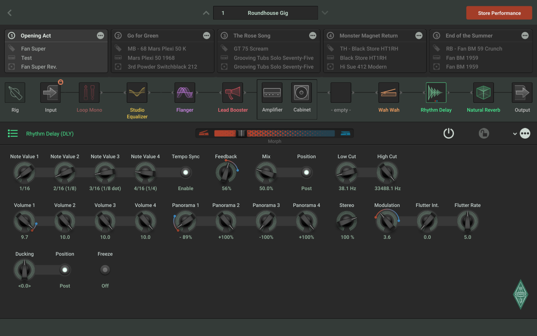The image size is (537, 336).
Task: Click the Store Performance button
Action: (x=499, y=13)
